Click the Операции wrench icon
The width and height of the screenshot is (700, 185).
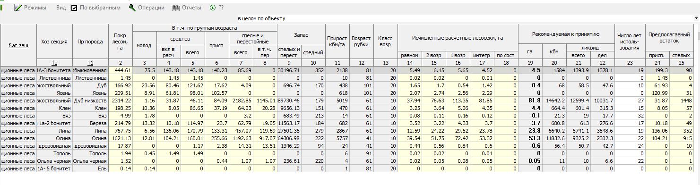pos(132,8)
